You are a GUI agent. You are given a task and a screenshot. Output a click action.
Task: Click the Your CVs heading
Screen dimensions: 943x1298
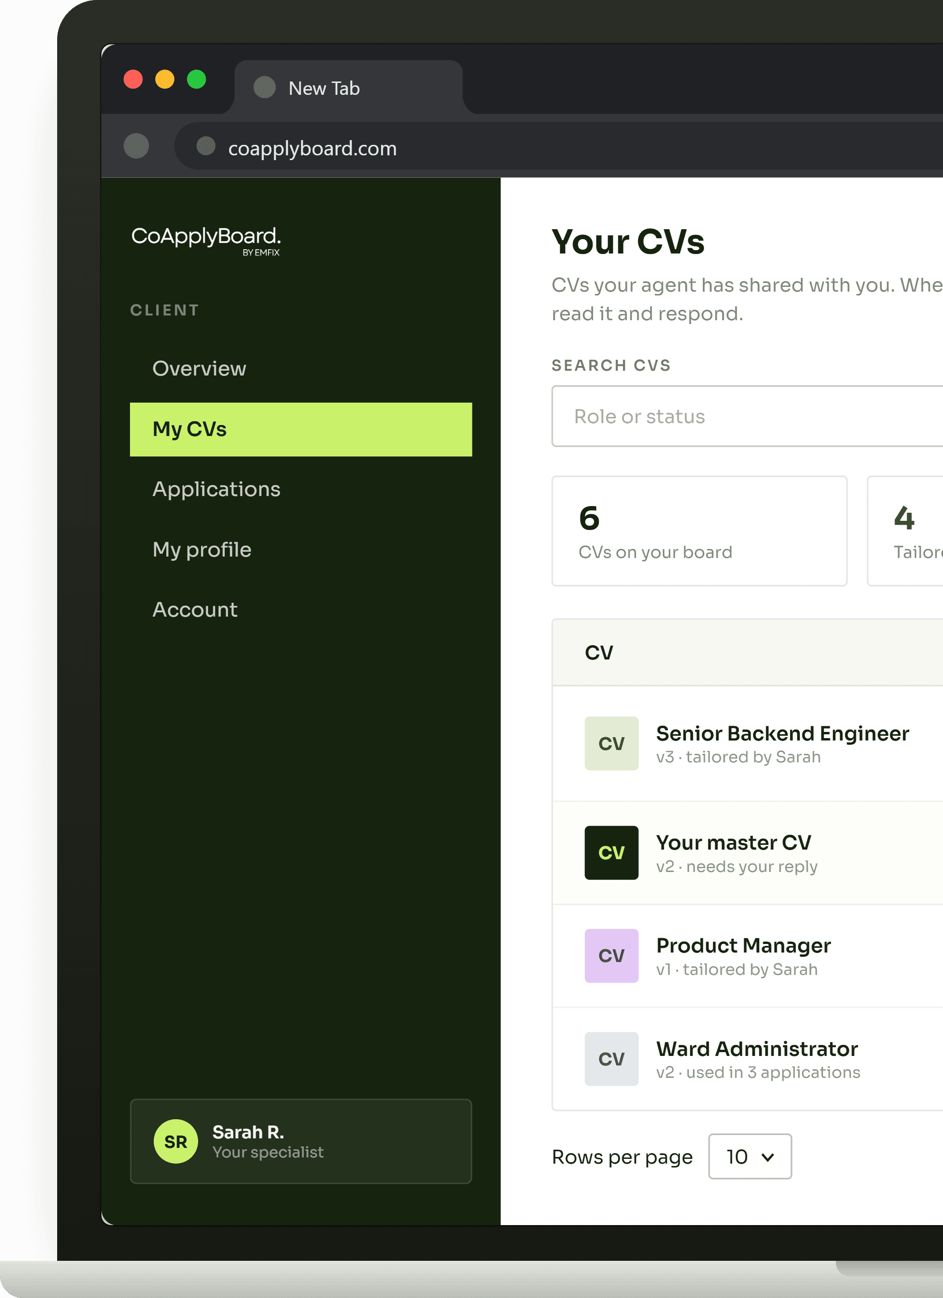pyautogui.click(x=628, y=242)
